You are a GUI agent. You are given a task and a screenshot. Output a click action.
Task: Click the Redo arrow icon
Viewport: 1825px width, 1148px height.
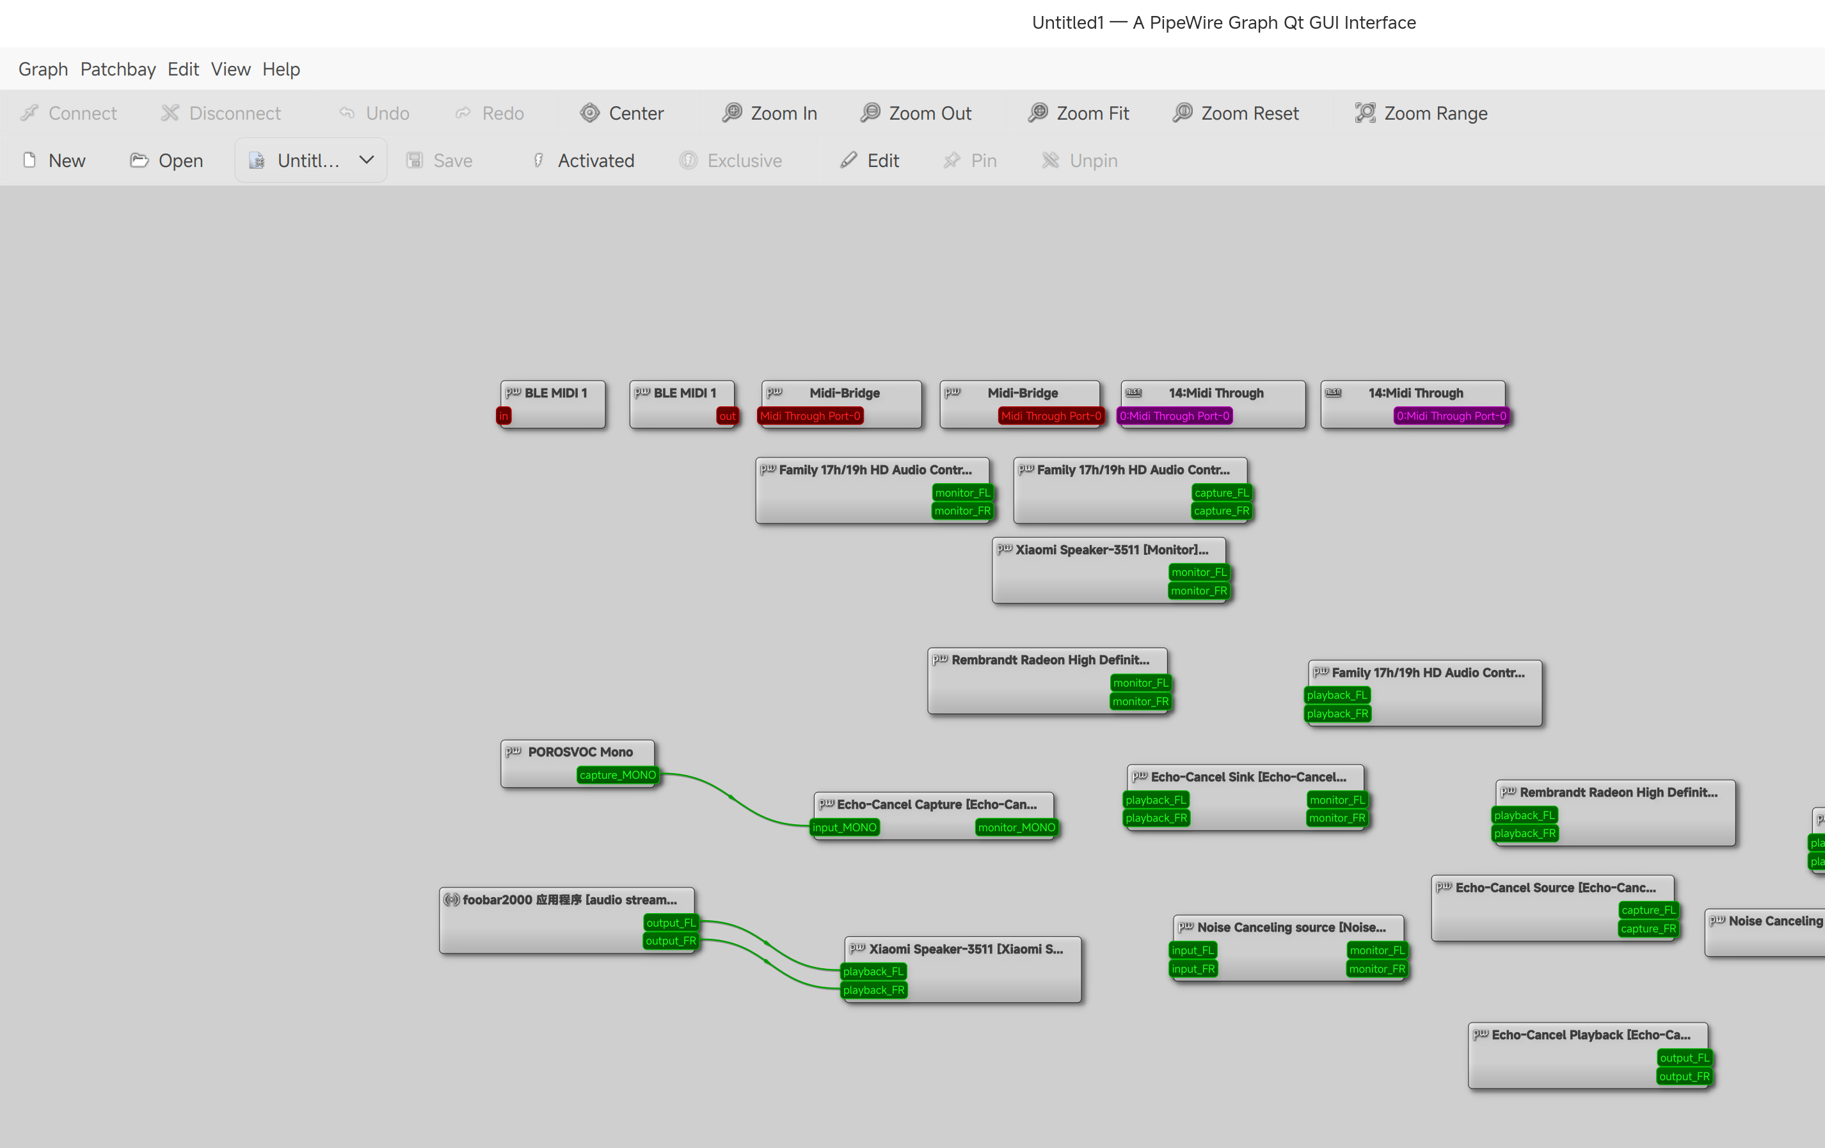[463, 113]
